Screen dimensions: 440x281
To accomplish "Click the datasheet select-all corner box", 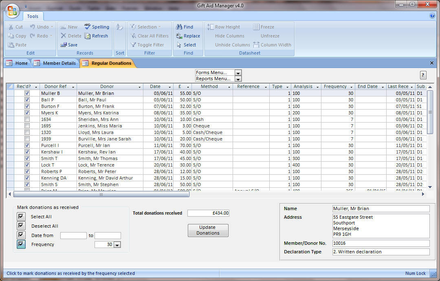I will coord(10,86).
